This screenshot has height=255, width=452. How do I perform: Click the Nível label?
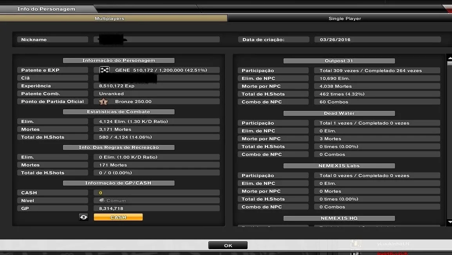tap(52, 201)
